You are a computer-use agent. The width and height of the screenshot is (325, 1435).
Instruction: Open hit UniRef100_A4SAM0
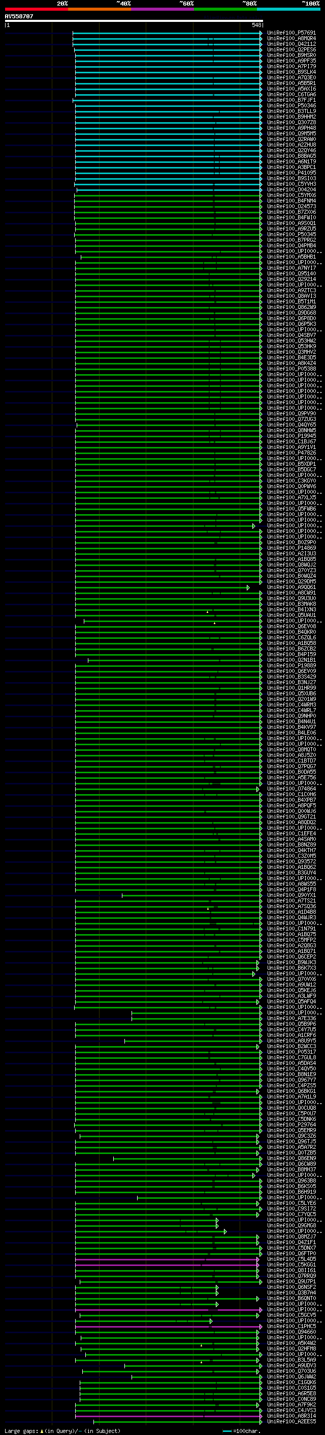tap(291, 839)
